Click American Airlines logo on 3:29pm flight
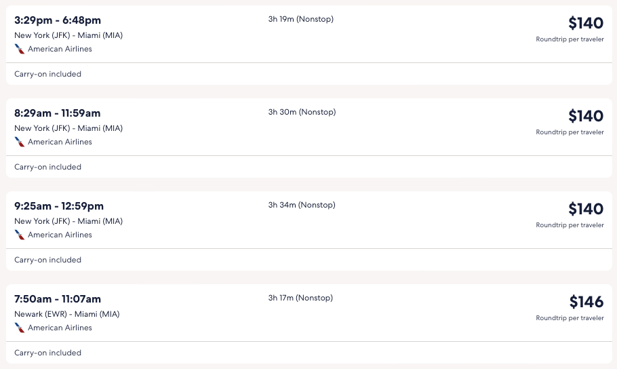Image resolution: width=617 pixels, height=369 pixels. (x=20, y=49)
